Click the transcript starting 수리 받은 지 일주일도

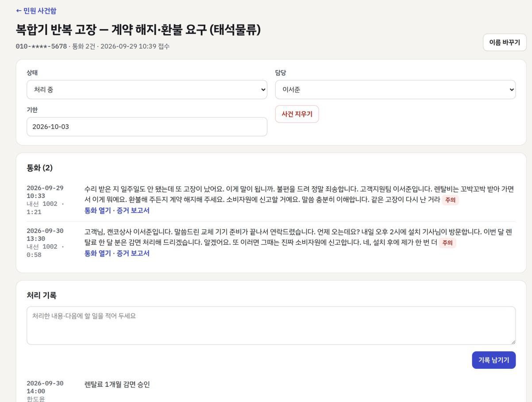(x=299, y=195)
